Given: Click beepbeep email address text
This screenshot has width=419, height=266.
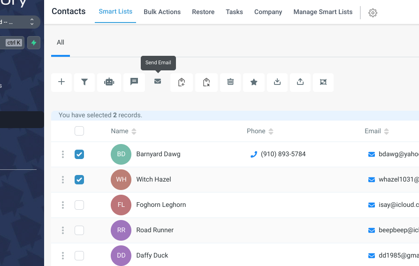Looking at the screenshot, I should tap(399, 230).
